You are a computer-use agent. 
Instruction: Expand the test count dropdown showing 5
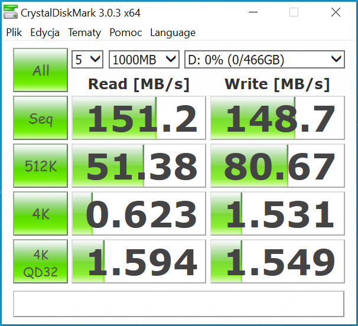87,60
